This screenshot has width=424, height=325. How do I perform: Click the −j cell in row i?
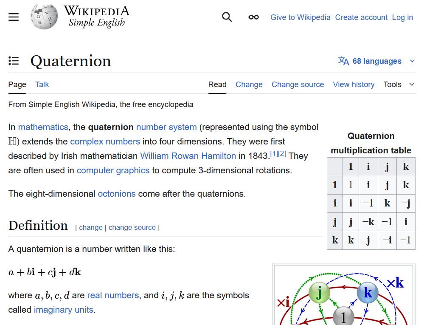406,203
